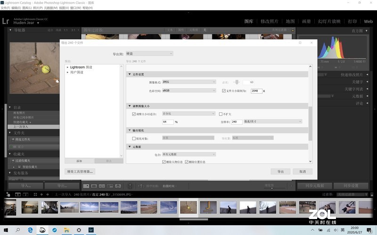Enable the output sharpening checkbox
The height and width of the screenshot is (235, 377).
tap(134, 139)
